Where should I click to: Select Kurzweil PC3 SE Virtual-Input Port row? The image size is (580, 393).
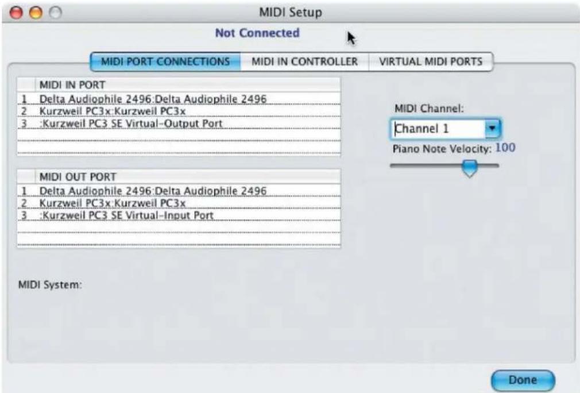(179, 215)
